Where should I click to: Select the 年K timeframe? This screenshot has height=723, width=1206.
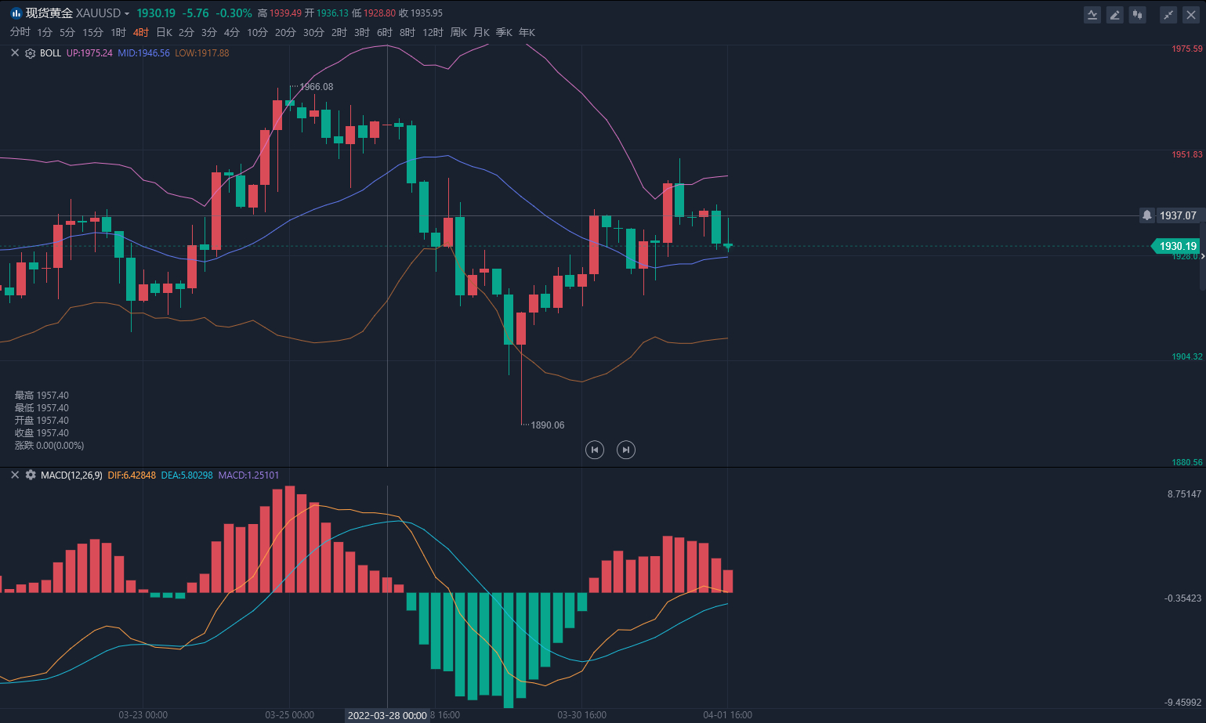pos(527,32)
